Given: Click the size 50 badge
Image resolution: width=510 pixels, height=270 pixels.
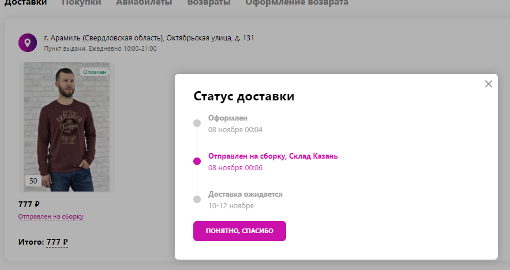Looking at the screenshot, I should 33,181.
